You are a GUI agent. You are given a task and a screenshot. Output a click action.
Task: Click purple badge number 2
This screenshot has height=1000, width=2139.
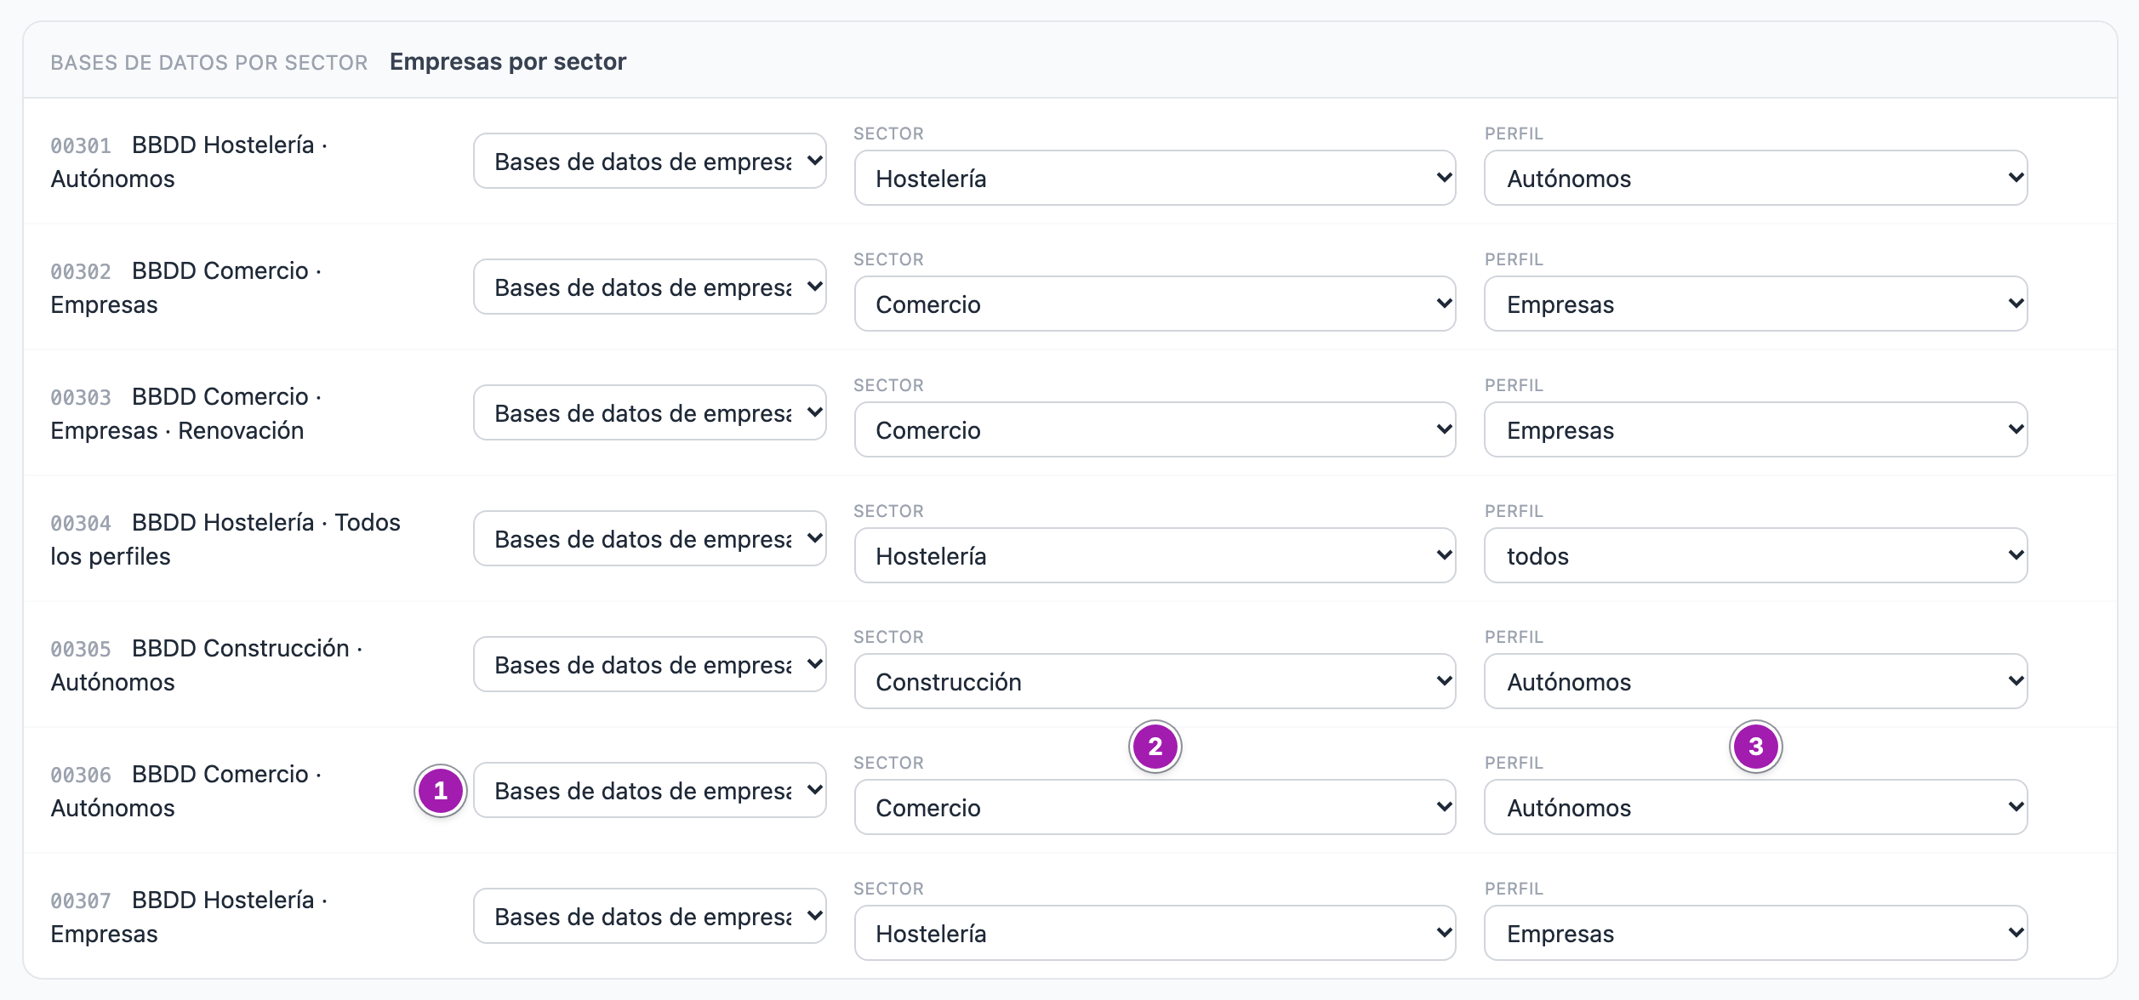[x=1155, y=747]
